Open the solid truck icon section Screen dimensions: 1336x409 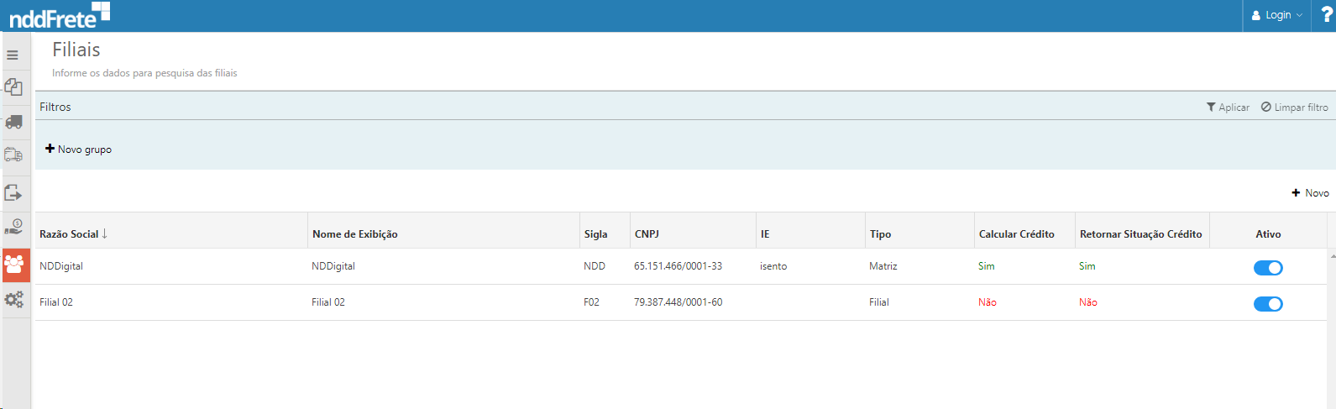13,122
